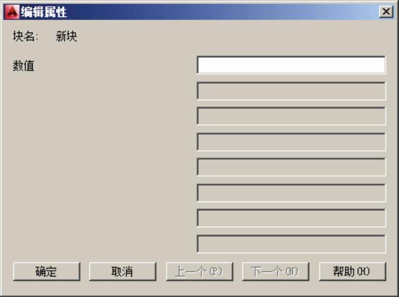Click the seventh attribute field in the column
This screenshot has height=297, width=399.
pyautogui.click(x=291, y=218)
